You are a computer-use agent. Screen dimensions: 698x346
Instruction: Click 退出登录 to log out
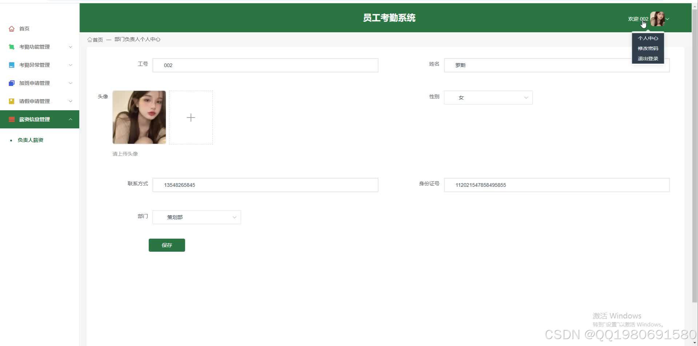click(648, 58)
